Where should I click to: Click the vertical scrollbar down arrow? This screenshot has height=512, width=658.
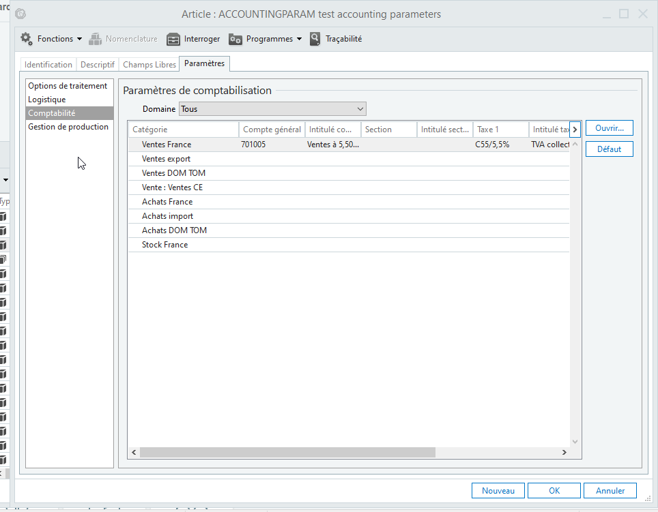(575, 442)
